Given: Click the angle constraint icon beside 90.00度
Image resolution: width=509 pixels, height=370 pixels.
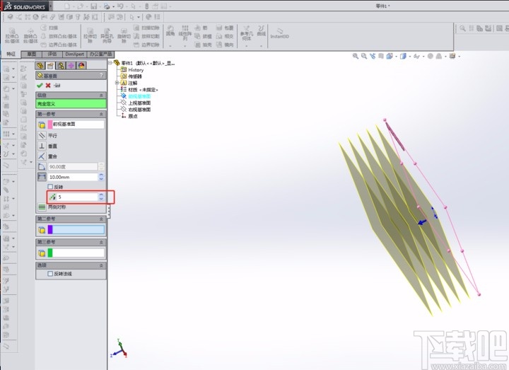Looking at the screenshot, I should (42, 167).
